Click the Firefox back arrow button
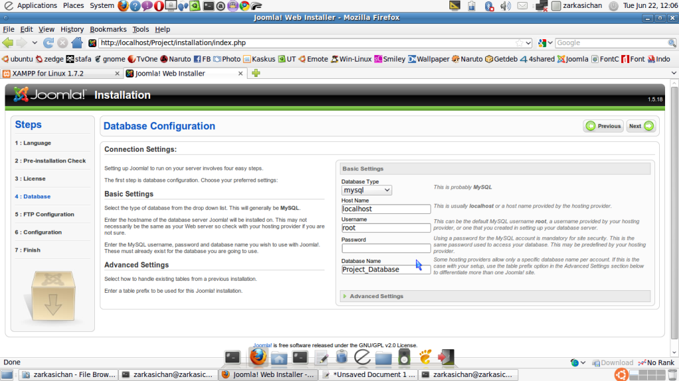This screenshot has height=381, width=679. tap(8, 43)
